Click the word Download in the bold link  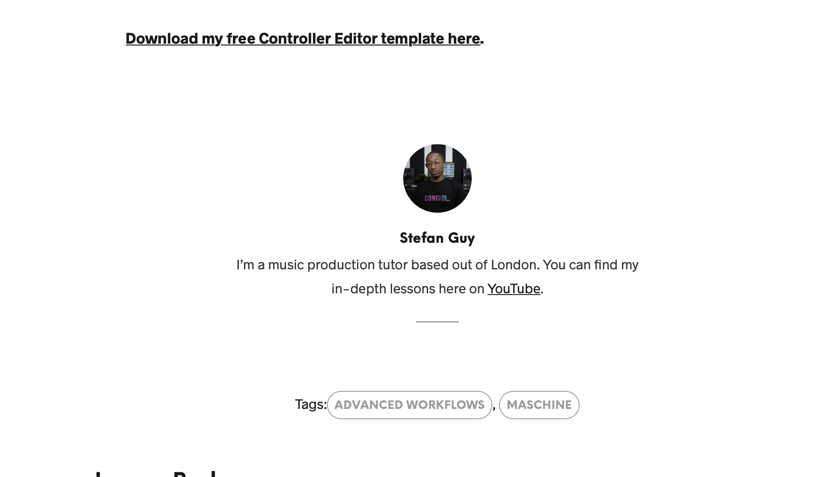pyautogui.click(x=162, y=39)
